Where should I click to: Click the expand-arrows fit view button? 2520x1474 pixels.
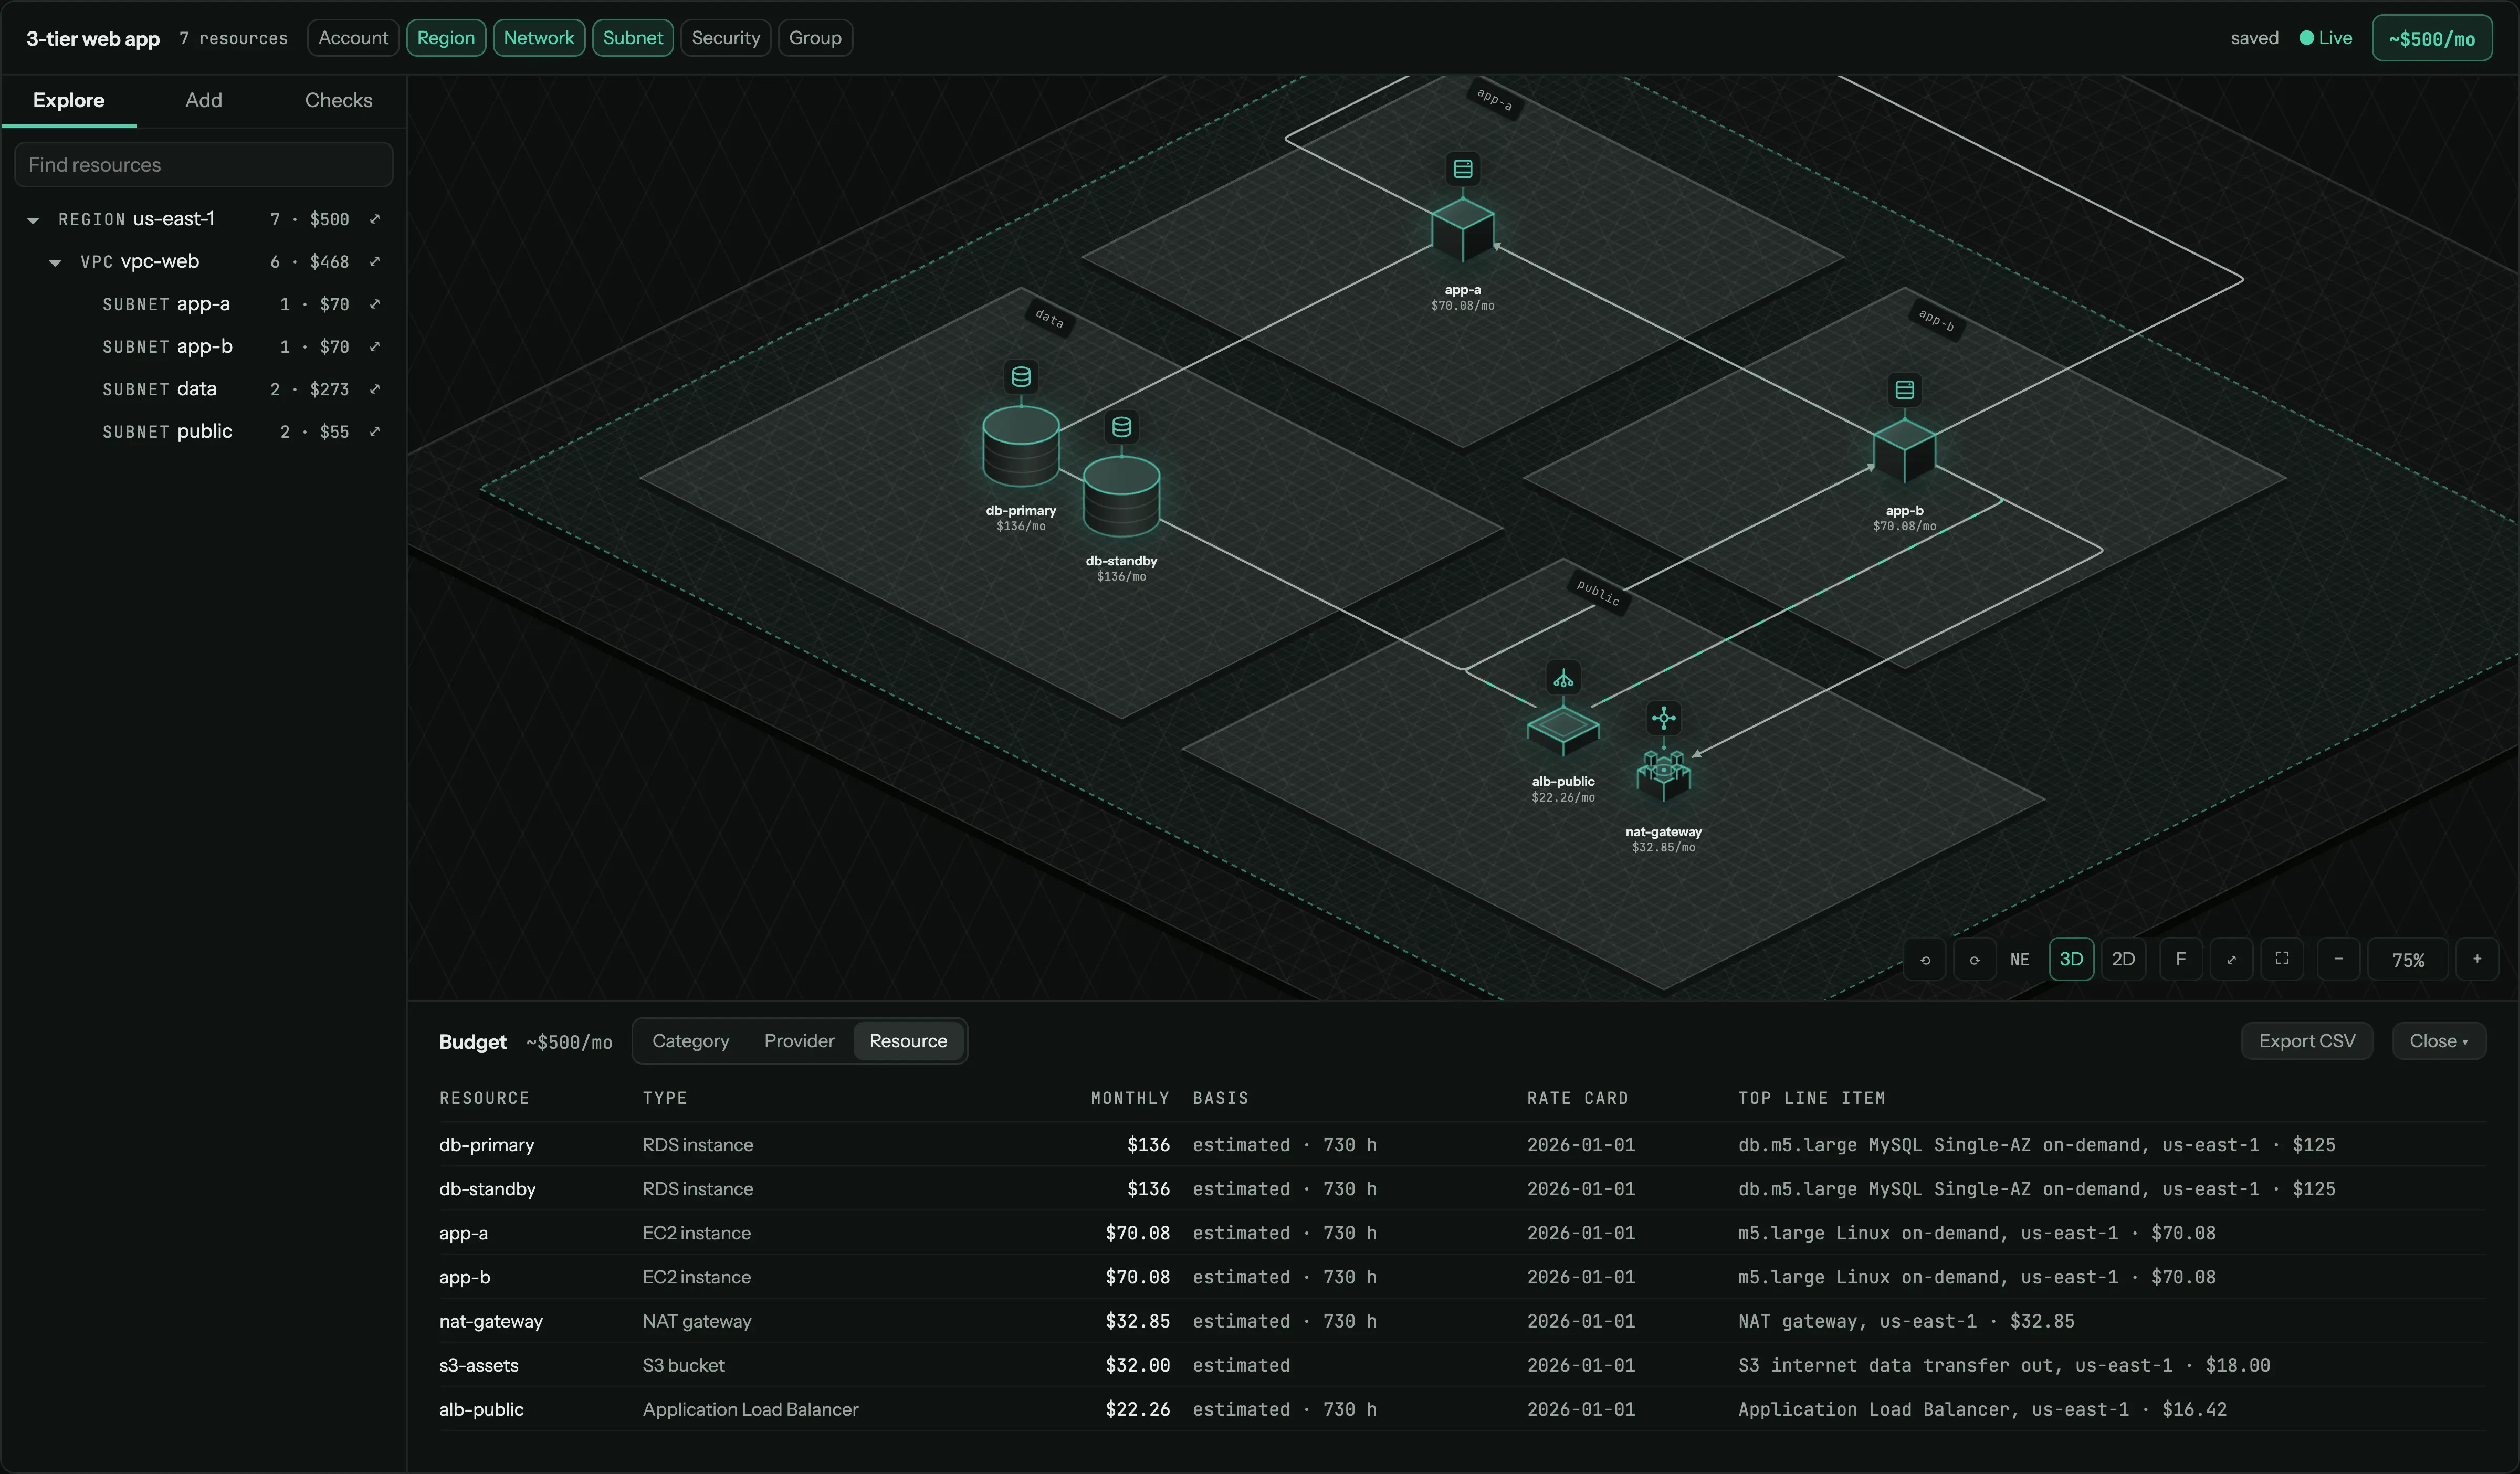point(2231,960)
